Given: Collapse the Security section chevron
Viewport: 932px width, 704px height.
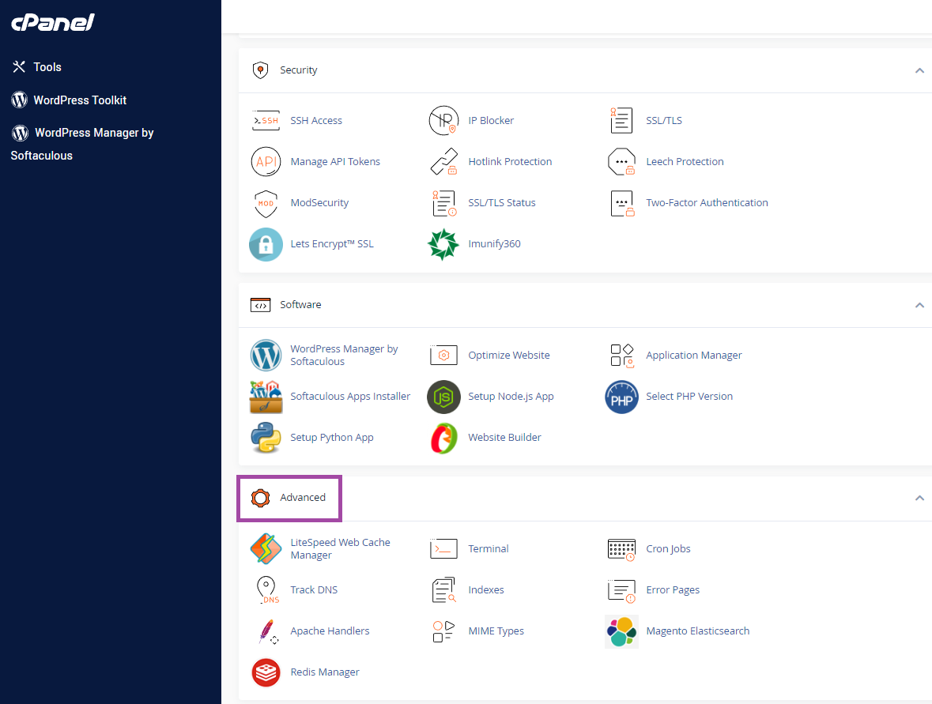Looking at the screenshot, I should coord(919,70).
